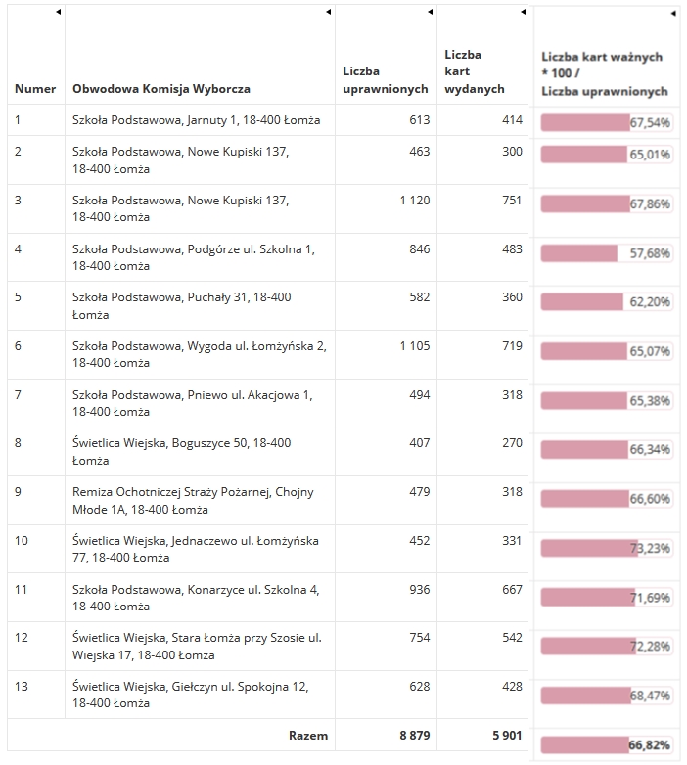This screenshot has height=765, width=687.
Task: Click sort arrow in Liczba kart ważnych column
Action: pos(673,13)
